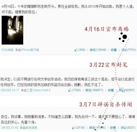Open comments 评论(7701)
This screenshot has height=132, width=137.
point(129,50)
